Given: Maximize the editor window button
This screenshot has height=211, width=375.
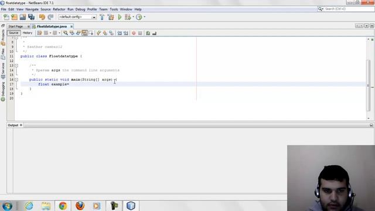Looking at the screenshot, I should [371, 26].
